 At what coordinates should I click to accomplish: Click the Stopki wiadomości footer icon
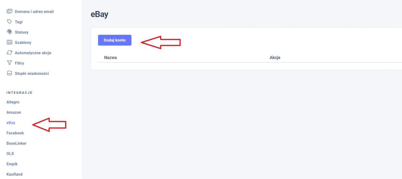(x=9, y=73)
